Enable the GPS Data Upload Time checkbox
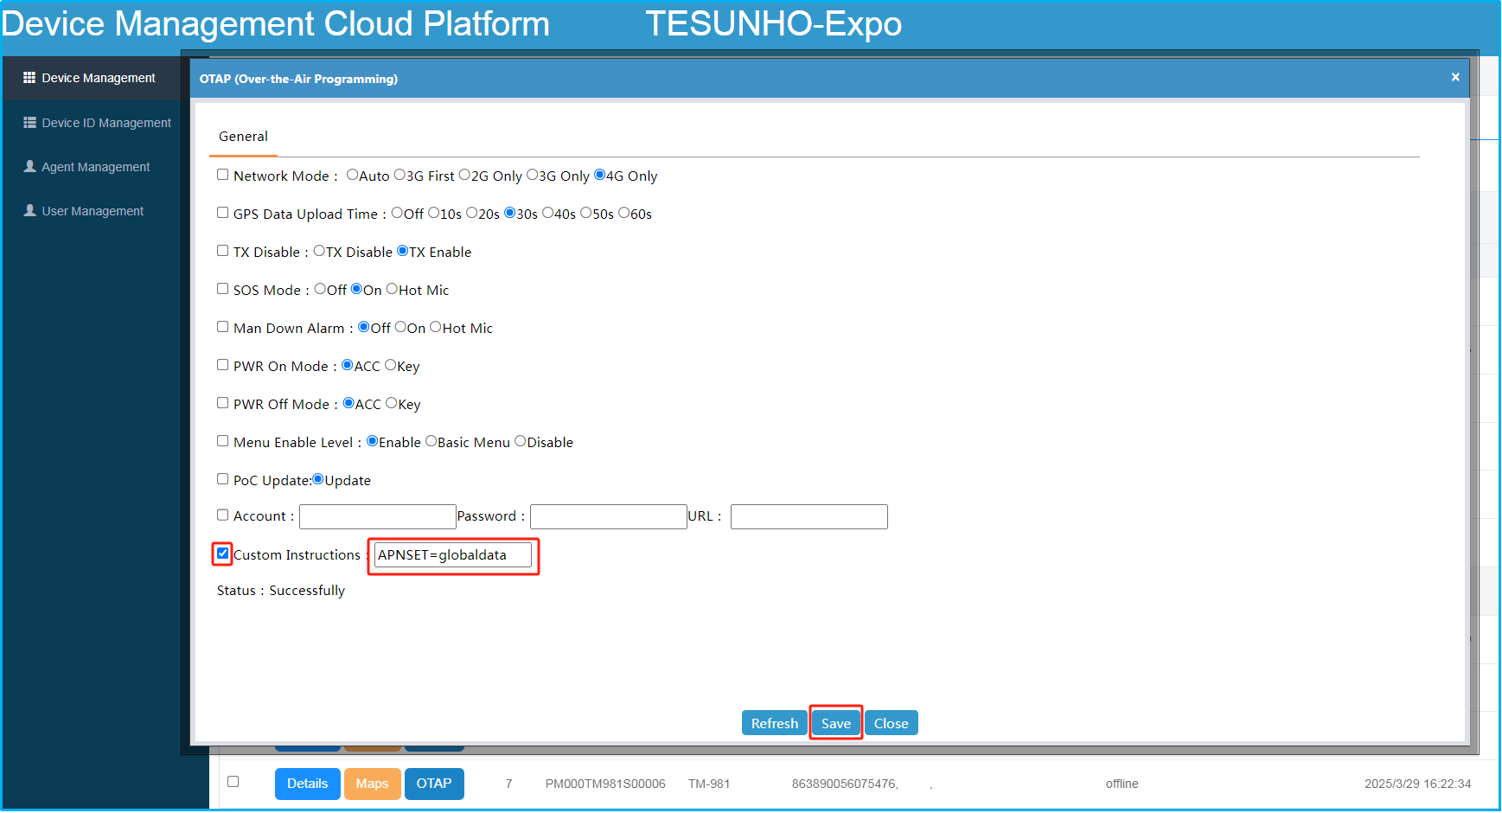 tap(222, 213)
